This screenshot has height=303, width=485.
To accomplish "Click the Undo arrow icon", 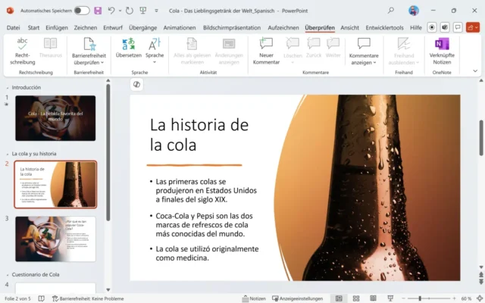I will [x=111, y=11].
